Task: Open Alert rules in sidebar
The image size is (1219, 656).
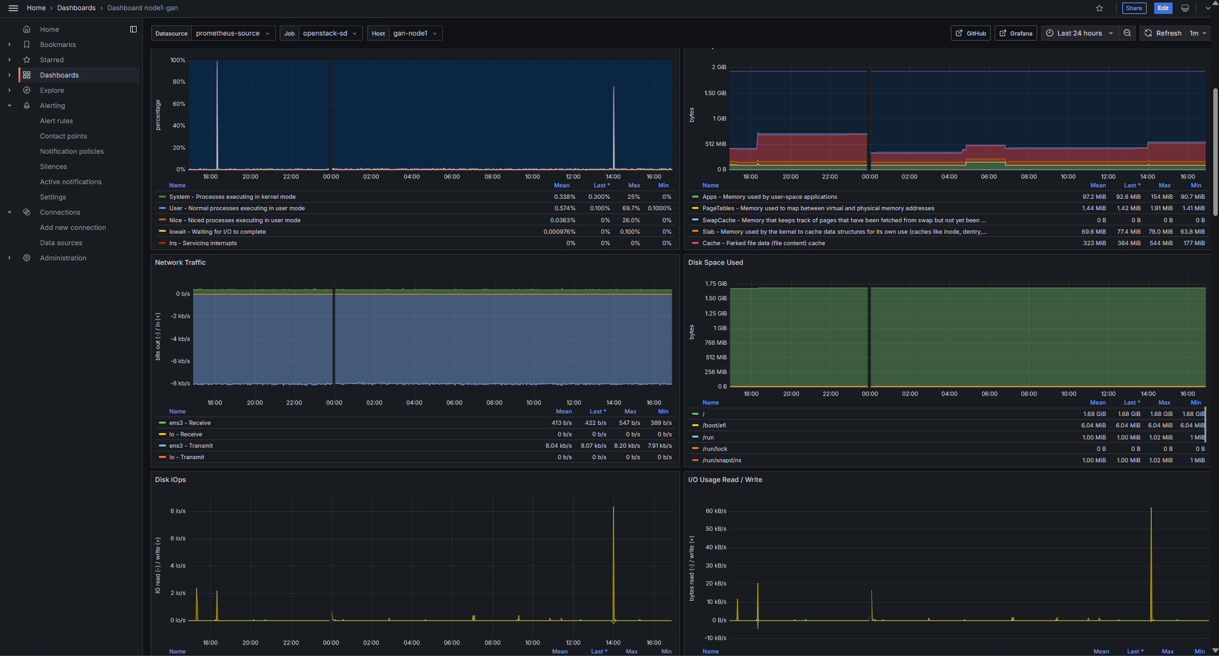Action: coord(57,121)
